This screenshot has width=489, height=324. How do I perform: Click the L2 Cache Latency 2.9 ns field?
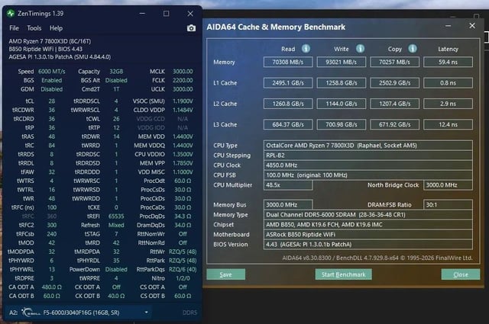point(448,104)
